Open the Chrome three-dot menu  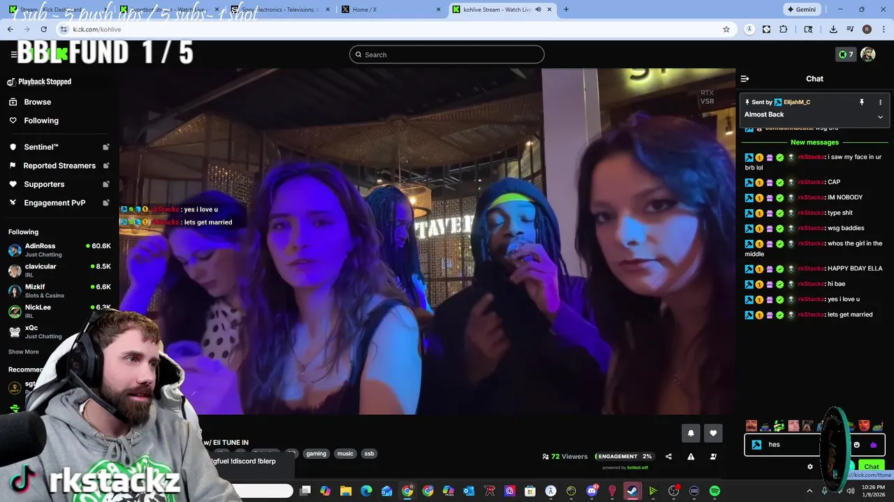pos(884,29)
